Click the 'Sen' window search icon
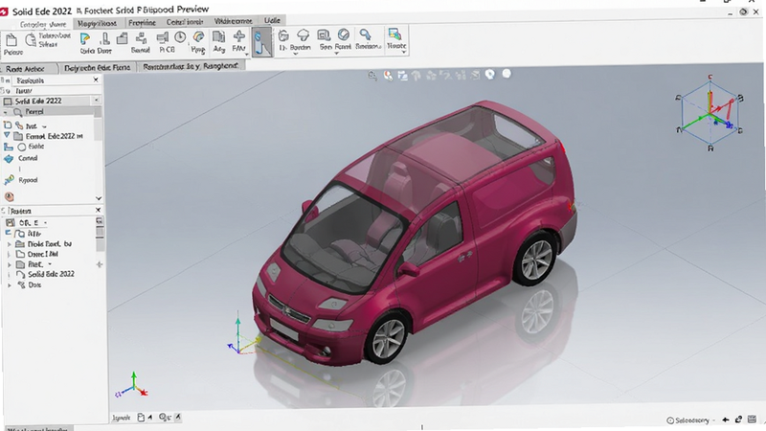Image resolution: width=766 pixels, height=431 pixels. (x=324, y=35)
